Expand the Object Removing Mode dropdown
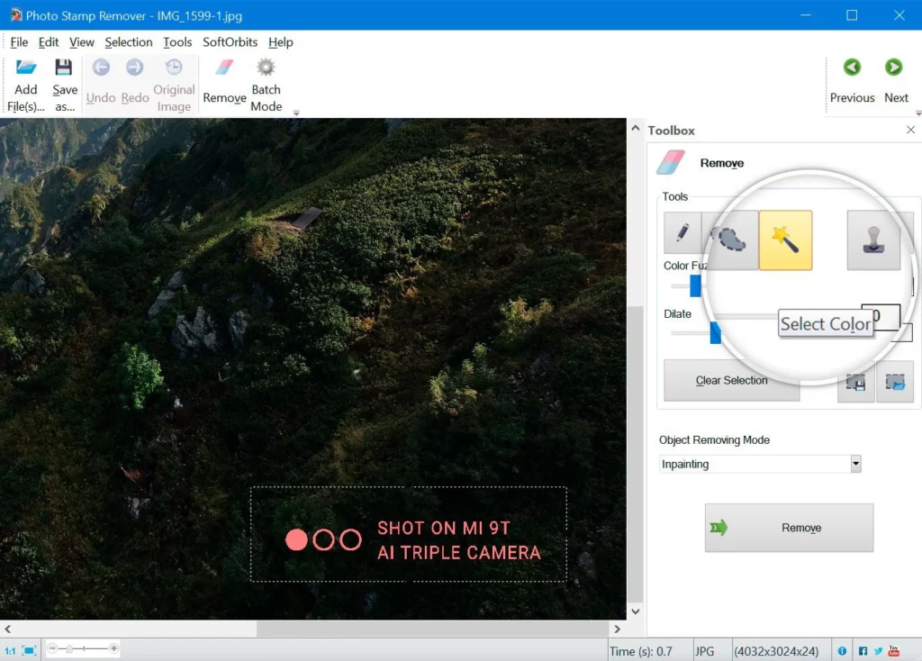The width and height of the screenshot is (922, 661). (855, 464)
